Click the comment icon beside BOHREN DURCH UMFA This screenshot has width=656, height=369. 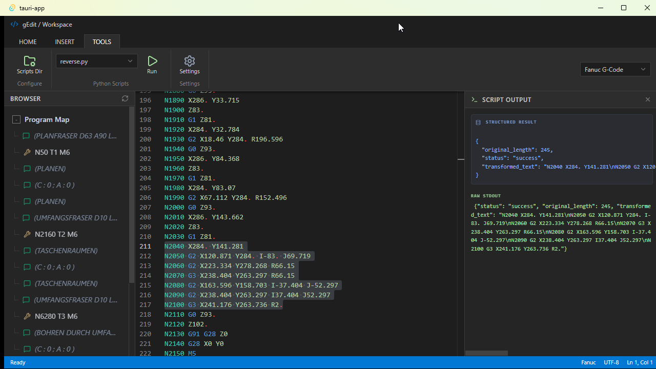point(26,333)
